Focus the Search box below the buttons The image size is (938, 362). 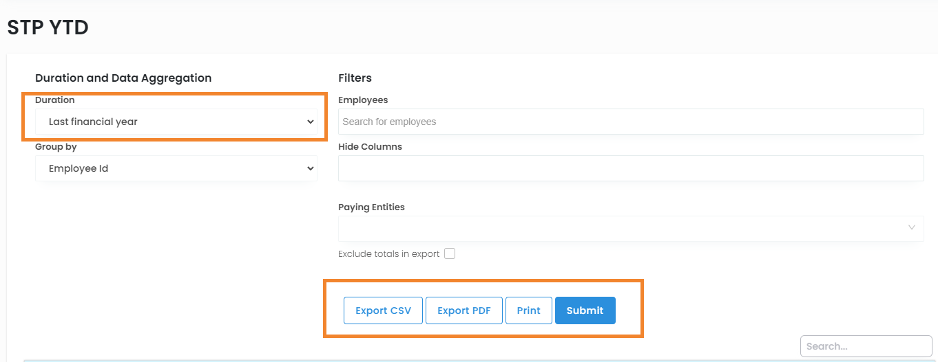click(x=865, y=346)
